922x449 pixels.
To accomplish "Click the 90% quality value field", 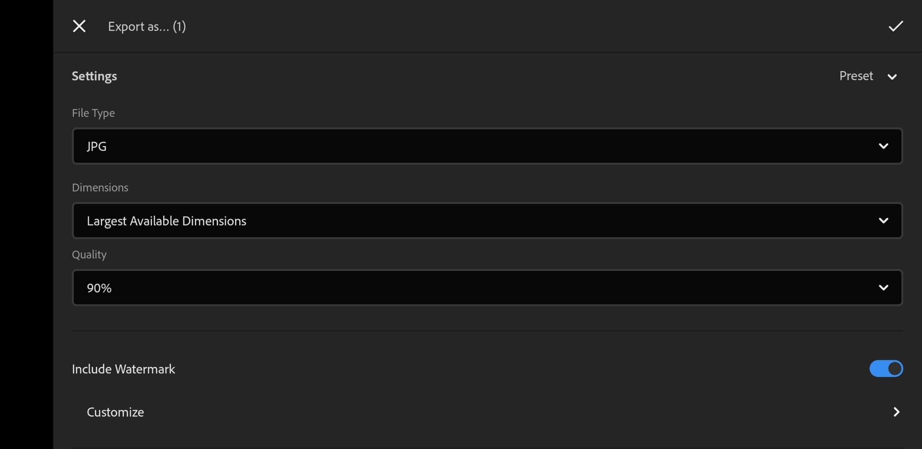I will click(x=99, y=287).
